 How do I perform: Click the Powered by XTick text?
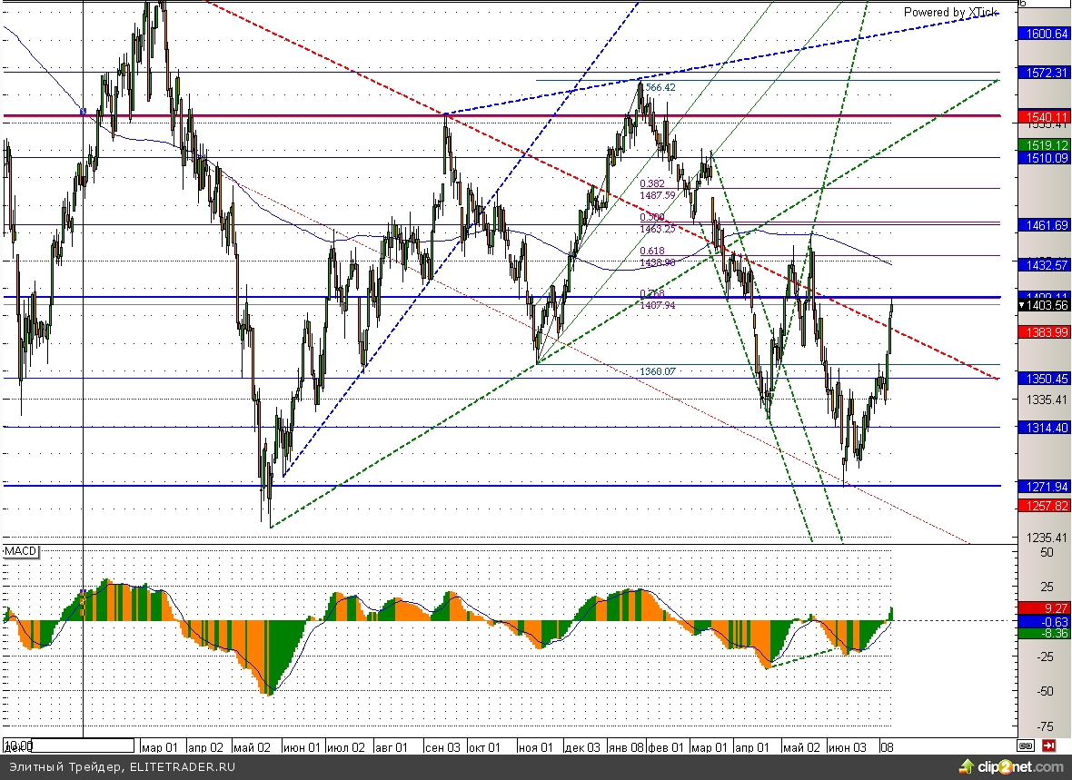[949, 12]
